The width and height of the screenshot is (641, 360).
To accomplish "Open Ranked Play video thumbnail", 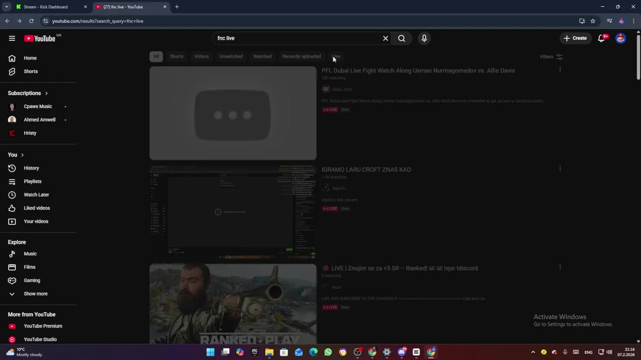I will pos(233,304).
